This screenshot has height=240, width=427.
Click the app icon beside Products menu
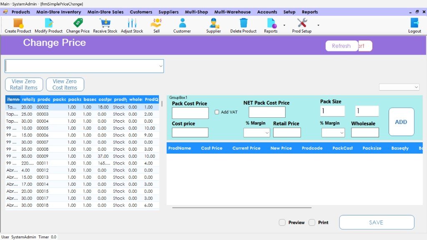tap(5, 12)
